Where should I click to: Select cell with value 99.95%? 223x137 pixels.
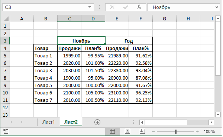tap(93, 56)
